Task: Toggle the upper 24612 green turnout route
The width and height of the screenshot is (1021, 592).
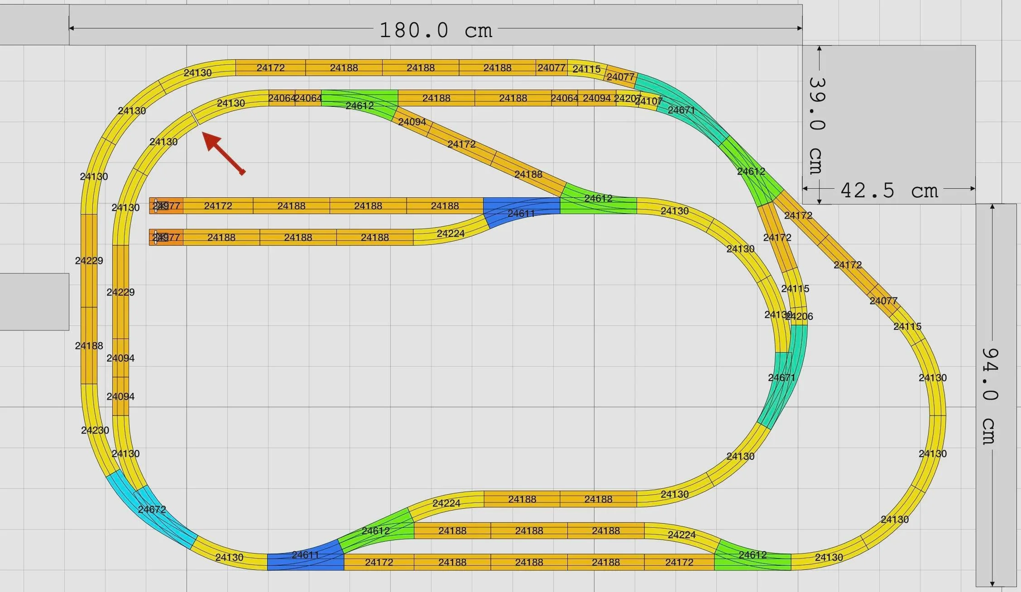Action: coord(360,105)
